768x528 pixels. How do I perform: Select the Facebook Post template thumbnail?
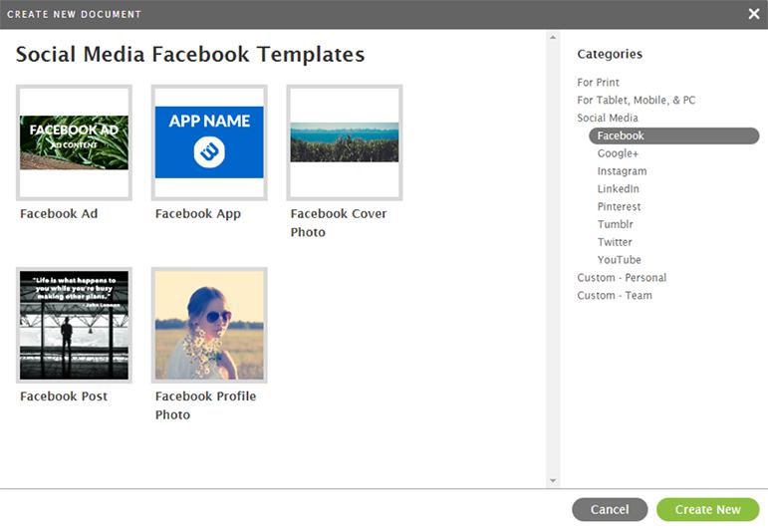pos(74,325)
